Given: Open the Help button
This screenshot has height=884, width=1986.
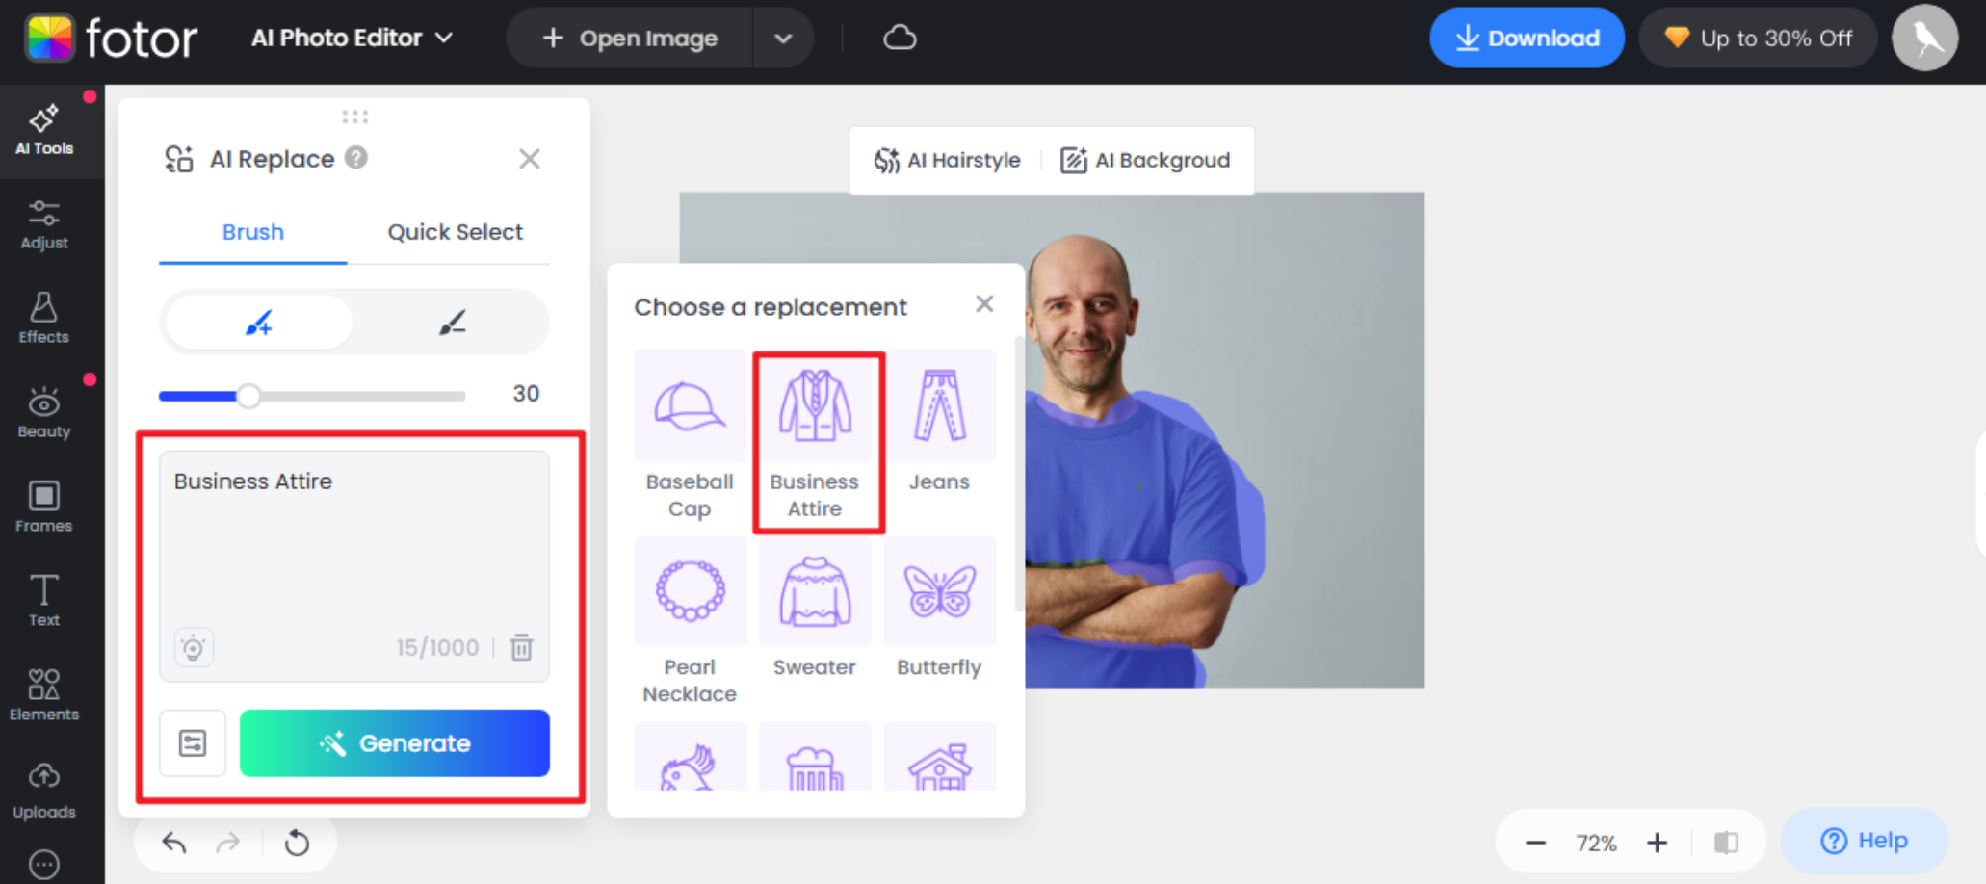Looking at the screenshot, I should (1865, 841).
